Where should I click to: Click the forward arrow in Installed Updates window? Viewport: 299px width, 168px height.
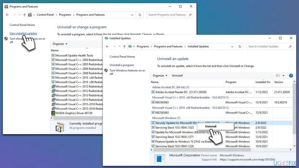[114, 47]
